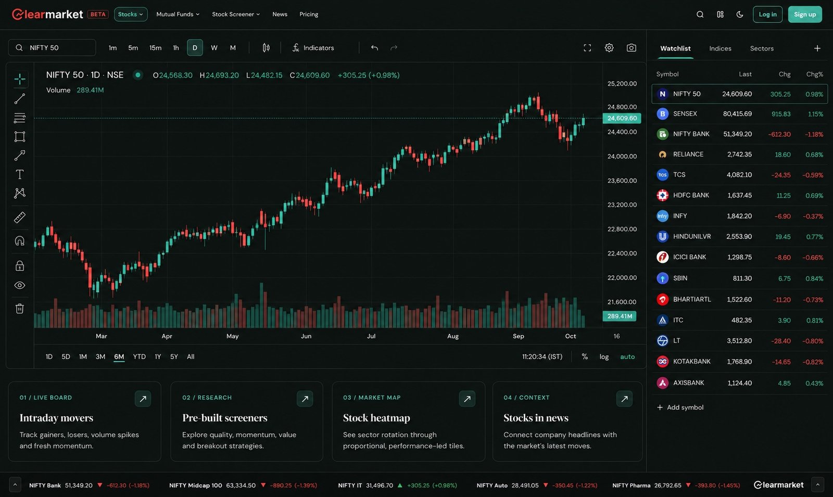833x497 pixels.
Task: Select the horizontal lines Fibonacci tool
Action: click(x=20, y=118)
